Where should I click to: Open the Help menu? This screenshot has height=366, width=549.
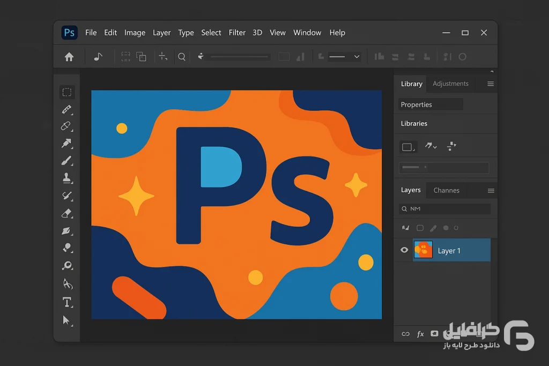(x=337, y=33)
